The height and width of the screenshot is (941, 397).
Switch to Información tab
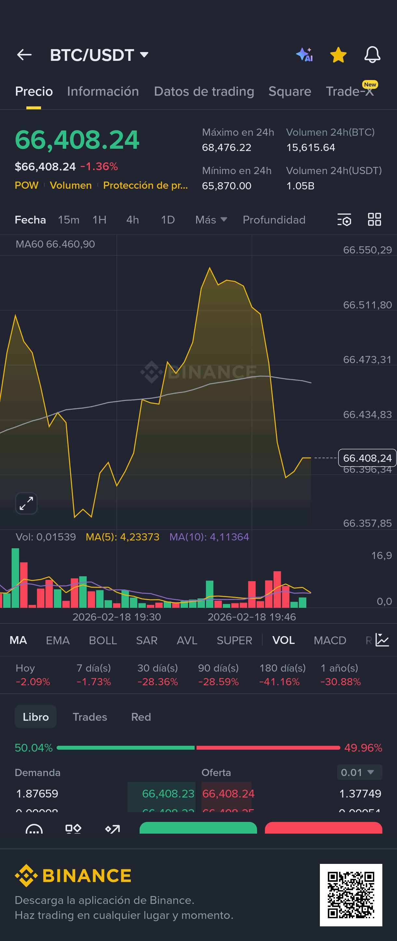click(x=103, y=91)
